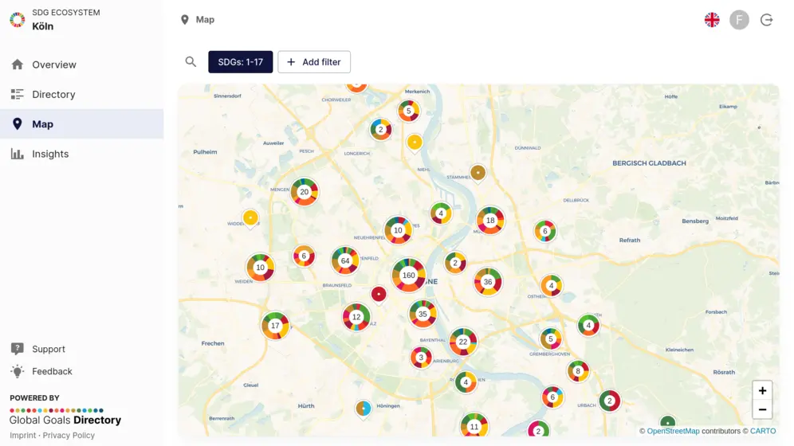Open the map cluster showing 11
This screenshot has height=446, width=794.
click(474, 426)
